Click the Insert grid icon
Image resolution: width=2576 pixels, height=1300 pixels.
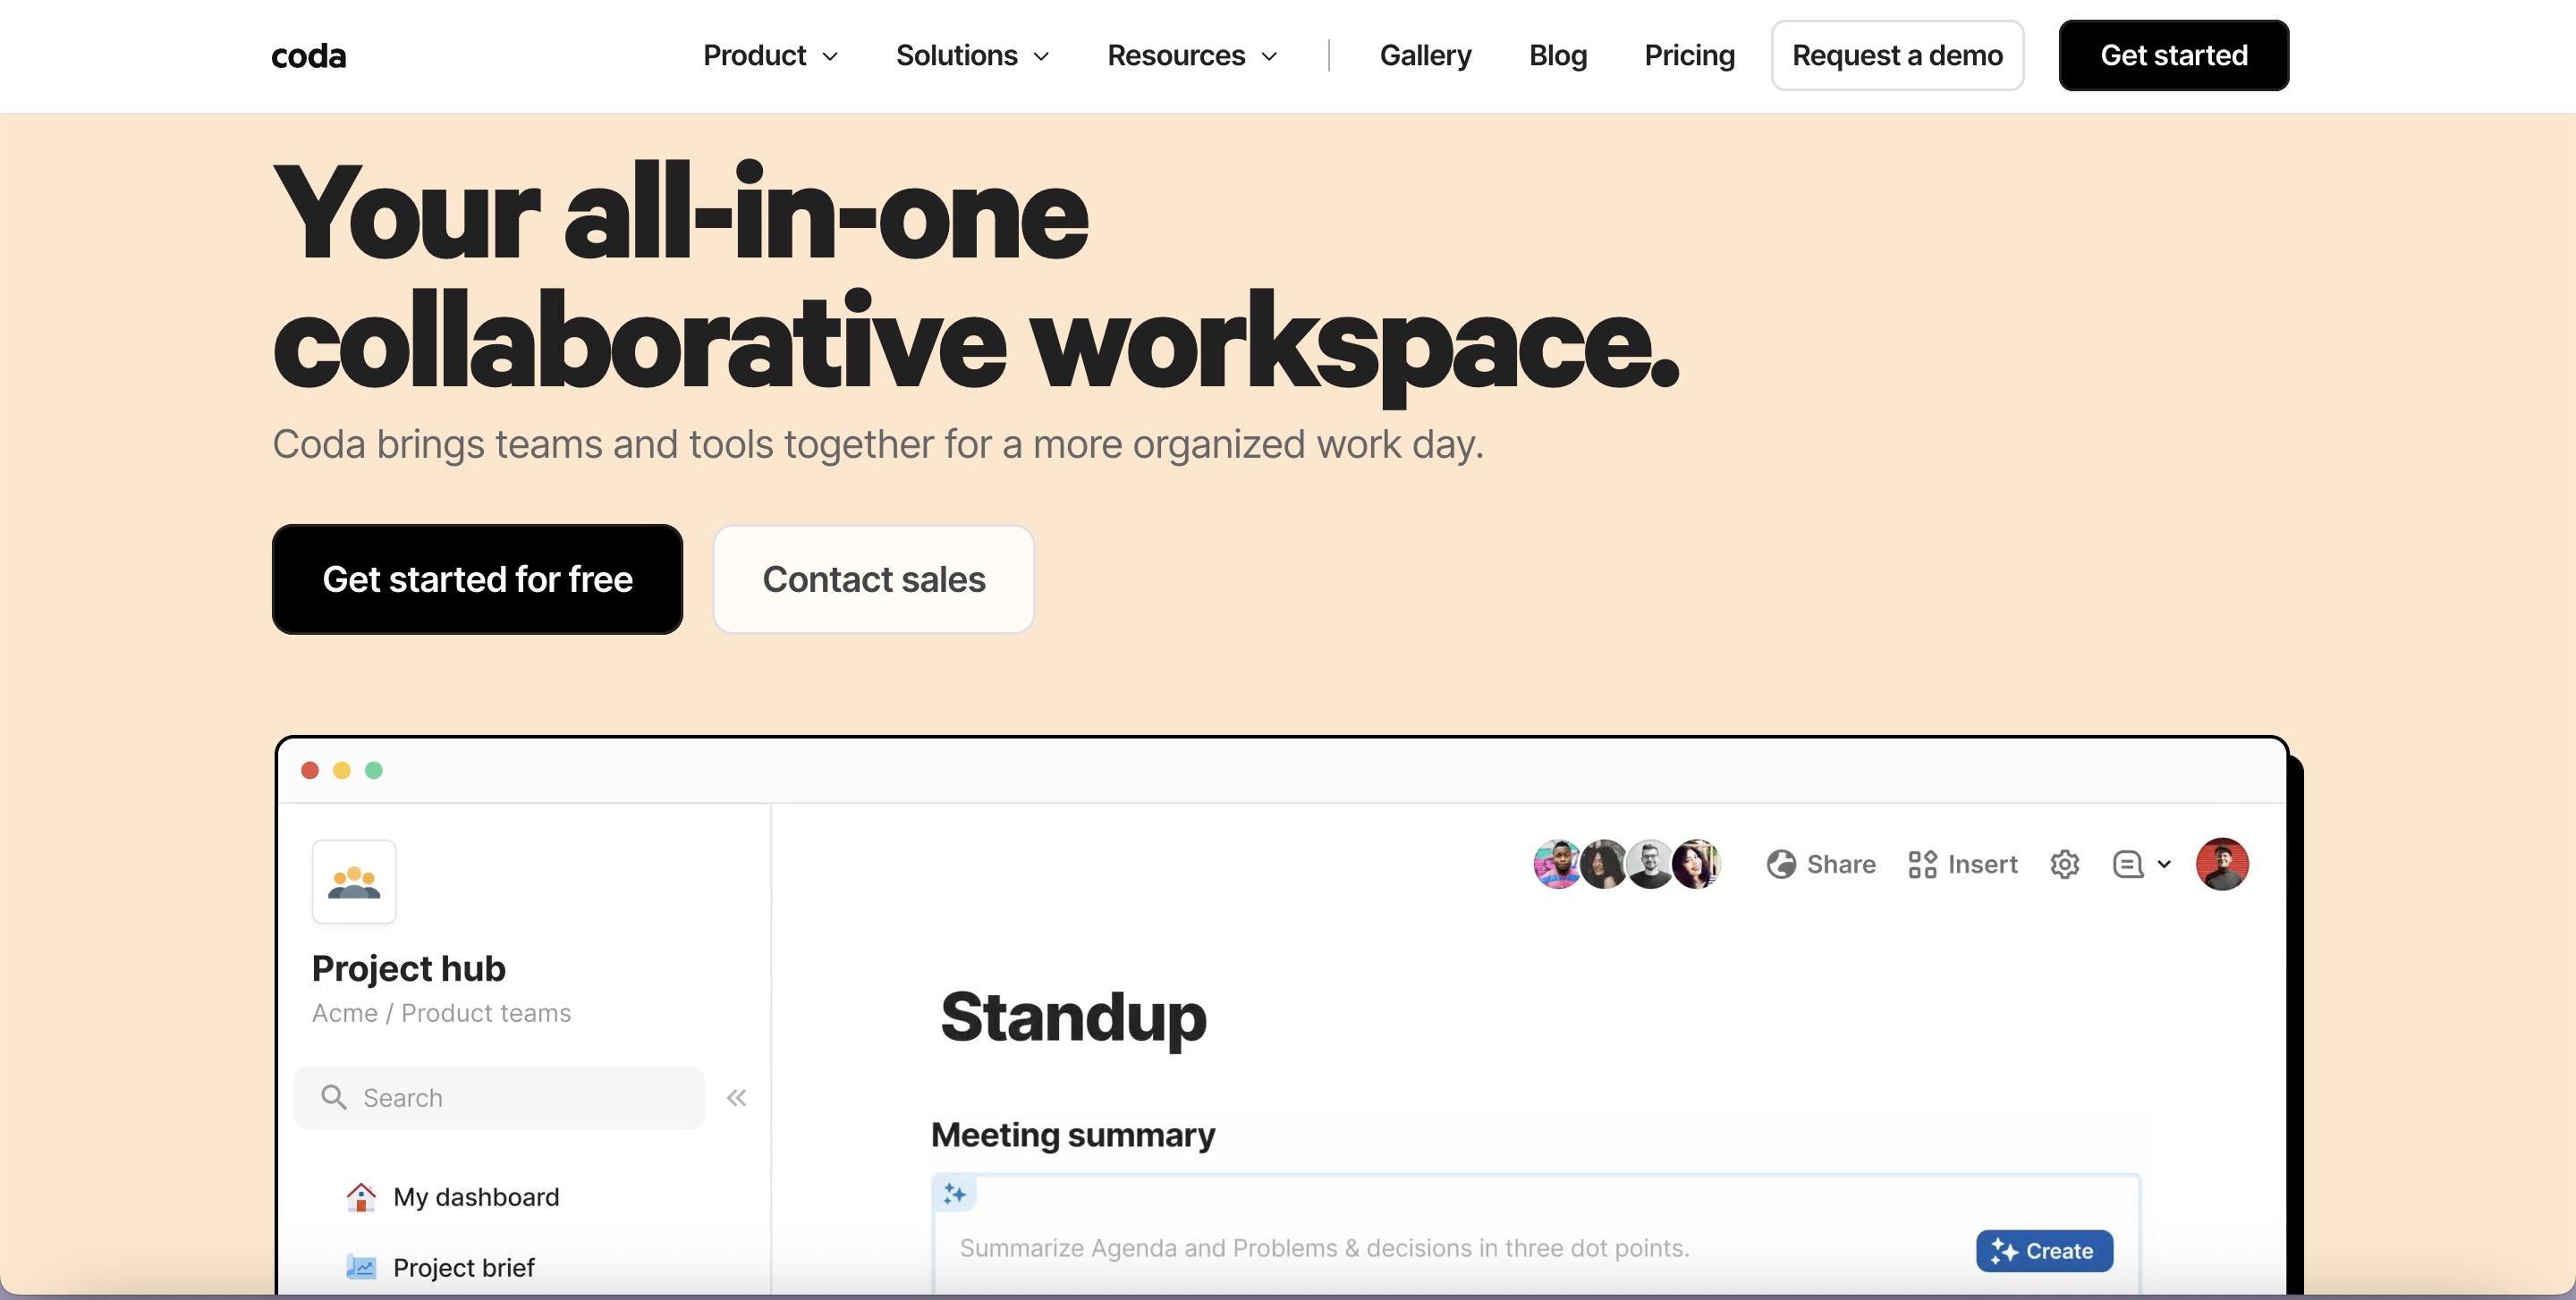point(1922,865)
